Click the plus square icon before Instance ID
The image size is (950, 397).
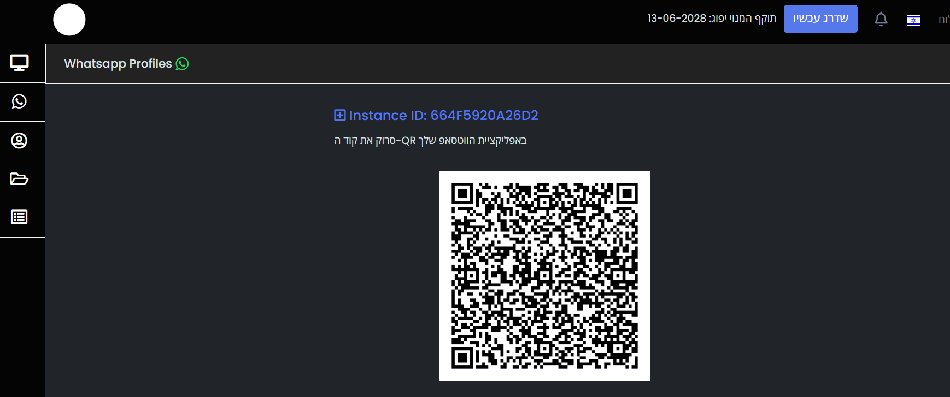340,115
